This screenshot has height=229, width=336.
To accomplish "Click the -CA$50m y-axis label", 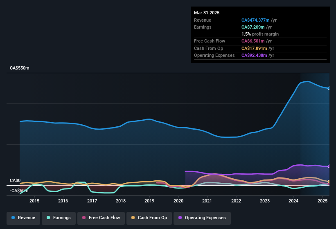I will [x=19, y=191].
